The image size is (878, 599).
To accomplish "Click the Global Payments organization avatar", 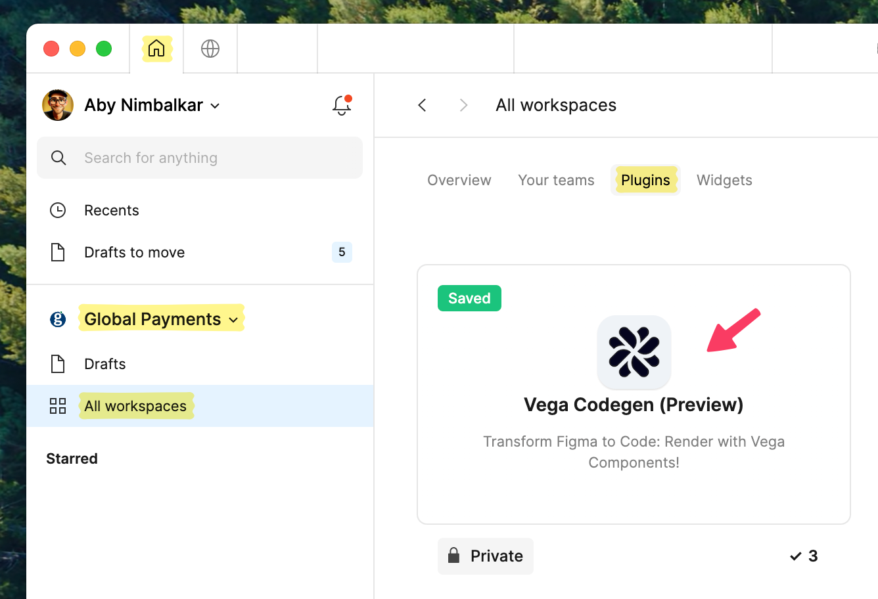I will click(58, 319).
